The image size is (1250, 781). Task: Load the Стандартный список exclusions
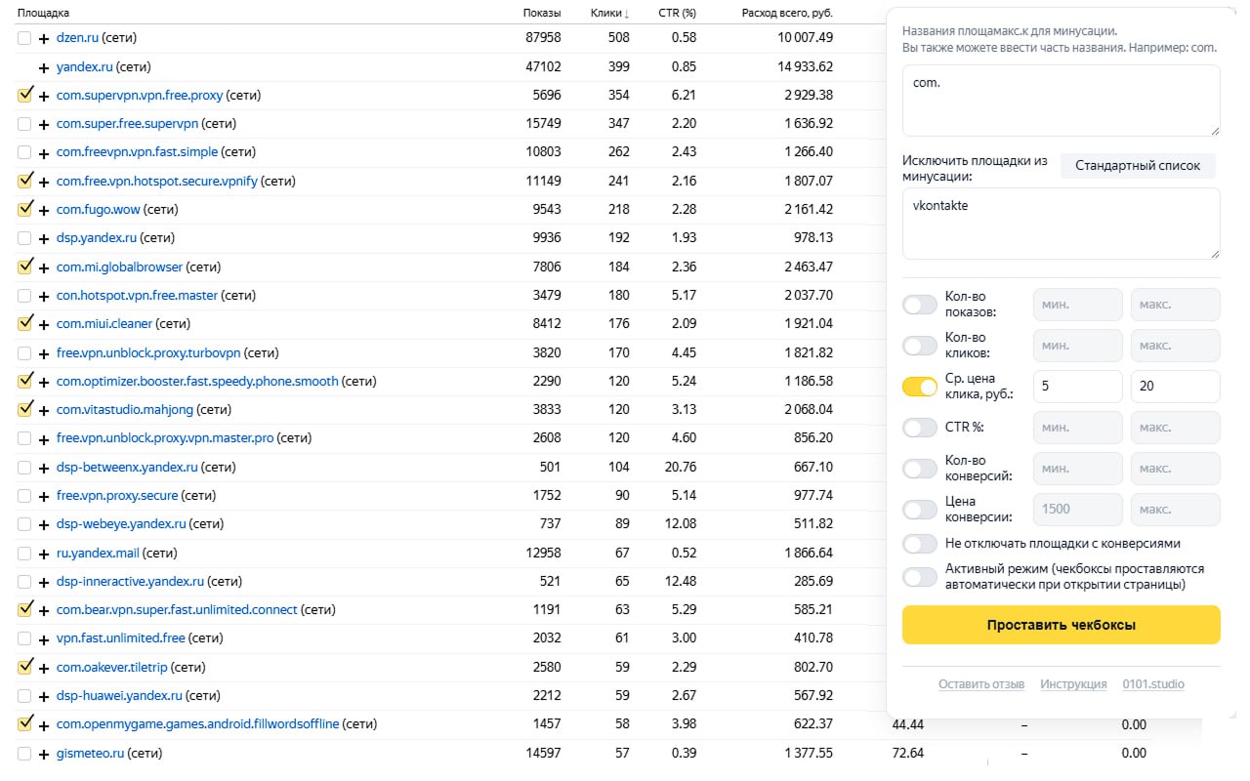pyautogui.click(x=1138, y=166)
